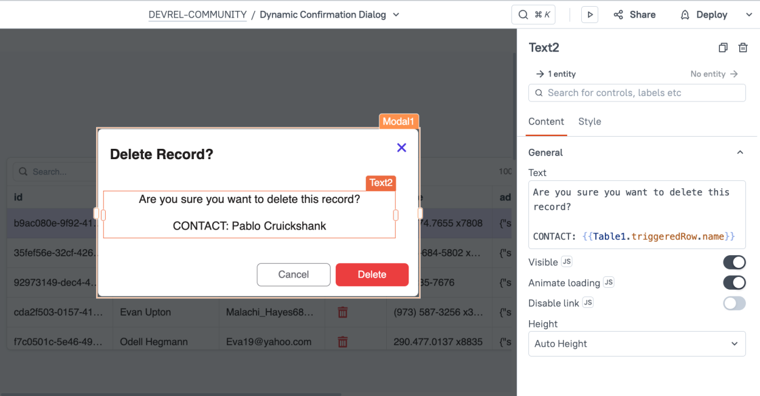
Task: Open the DEVREL-COMMUNITY workspace link
Action: click(x=197, y=14)
